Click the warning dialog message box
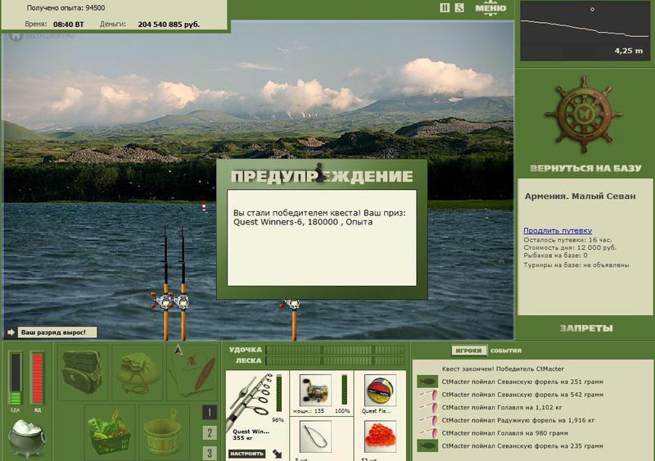Screen dimensions: 655x461 [x=322, y=237]
